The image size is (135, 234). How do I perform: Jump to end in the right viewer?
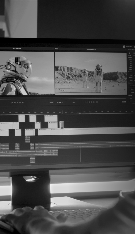point(97,102)
